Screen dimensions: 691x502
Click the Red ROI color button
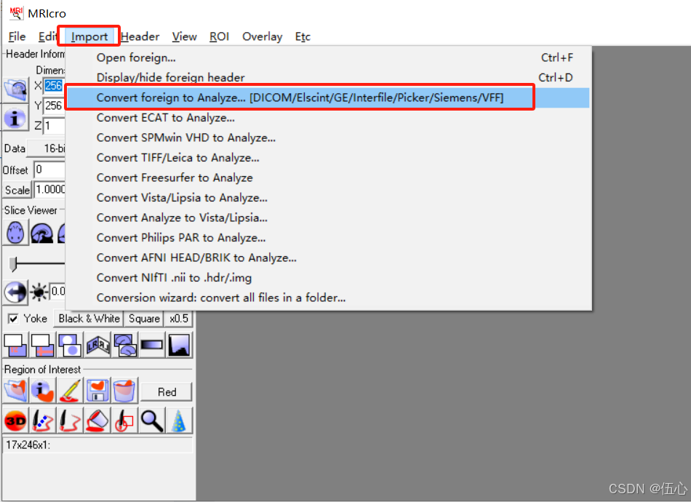(167, 392)
